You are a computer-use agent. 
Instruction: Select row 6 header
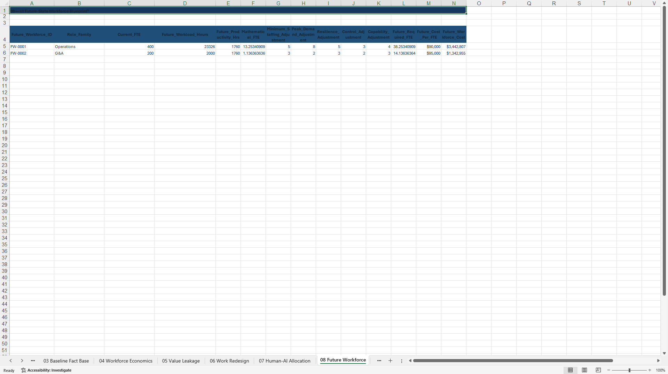point(5,53)
